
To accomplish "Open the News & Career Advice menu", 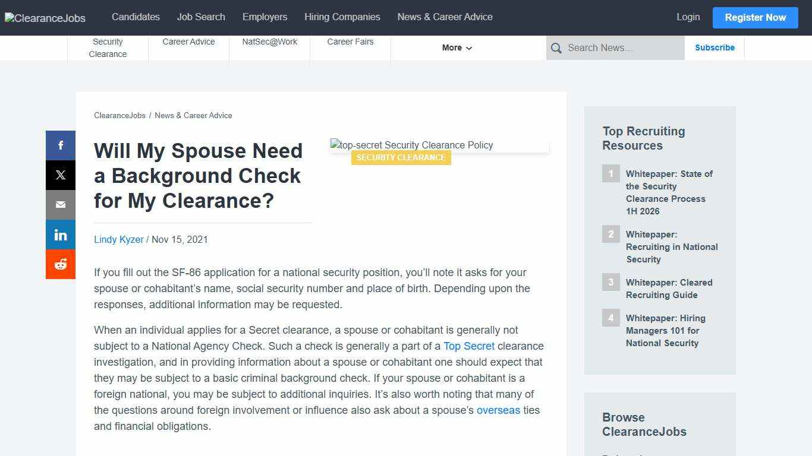I will tap(445, 17).
